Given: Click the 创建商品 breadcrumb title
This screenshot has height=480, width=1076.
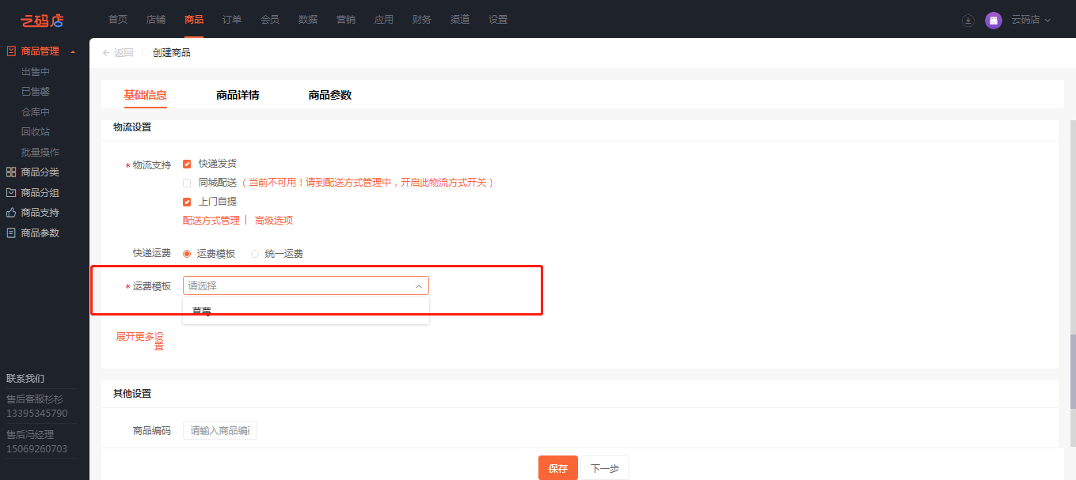Looking at the screenshot, I should pos(172,53).
